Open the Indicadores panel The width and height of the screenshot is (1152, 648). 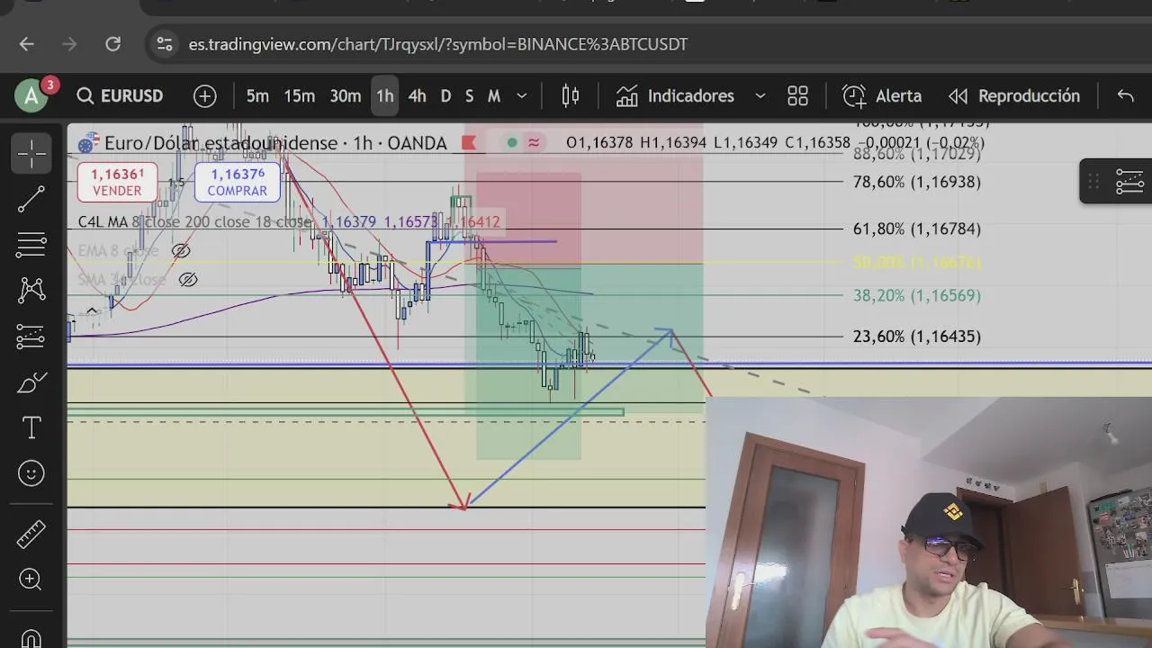pos(676,95)
